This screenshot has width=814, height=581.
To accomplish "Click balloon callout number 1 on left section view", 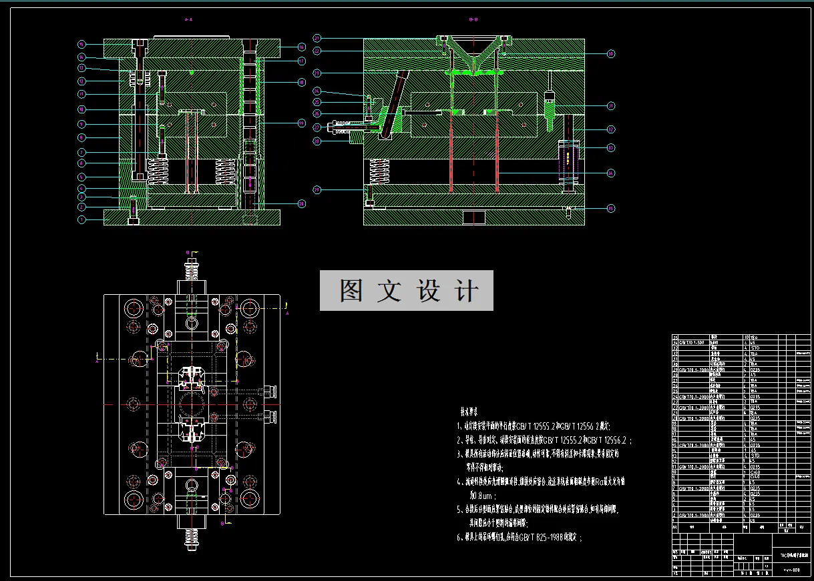I will pyautogui.click(x=81, y=218).
